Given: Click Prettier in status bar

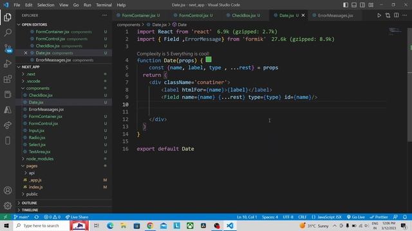Looking at the screenshot, I should coord(379,217).
